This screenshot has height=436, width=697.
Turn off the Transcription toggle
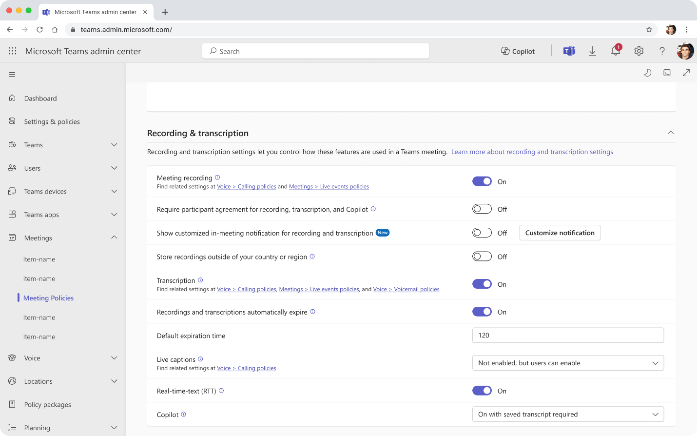[x=482, y=284]
